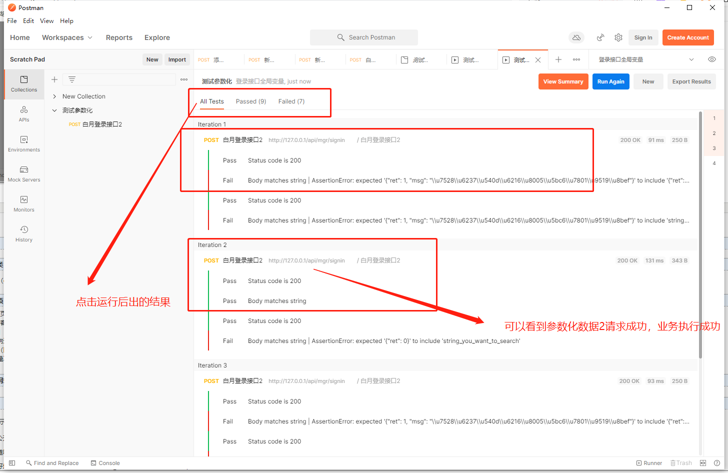Screen dimensions: 728x473
Task: Click New button beside Run Again
Action: (x=648, y=81)
